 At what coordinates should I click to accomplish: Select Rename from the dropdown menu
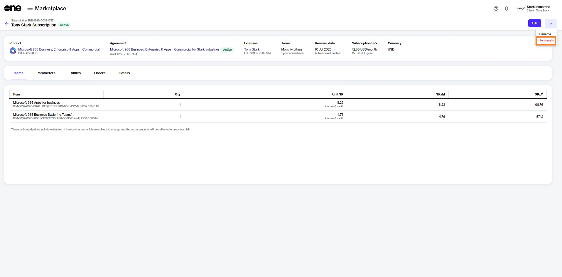[x=545, y=34]
